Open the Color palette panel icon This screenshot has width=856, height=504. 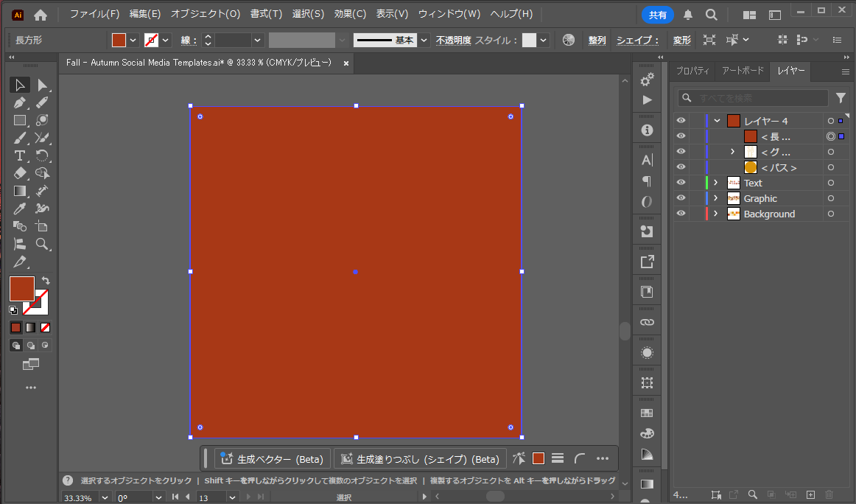click(x=647, y=433)
